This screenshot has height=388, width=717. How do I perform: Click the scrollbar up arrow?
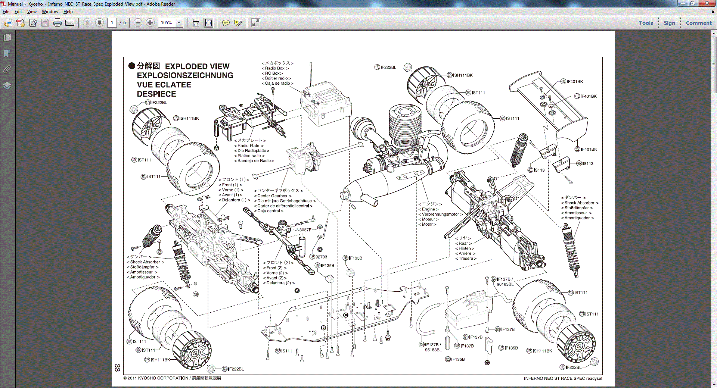click(714, 33)
